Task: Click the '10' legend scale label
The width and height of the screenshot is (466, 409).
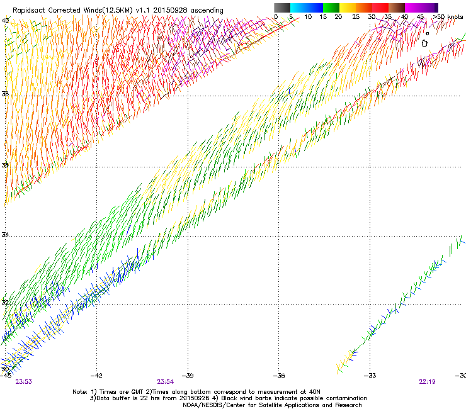Action: 308,16
